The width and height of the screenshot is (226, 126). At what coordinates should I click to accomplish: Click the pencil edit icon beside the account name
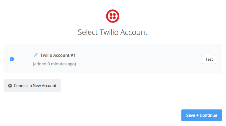(36, 55)
